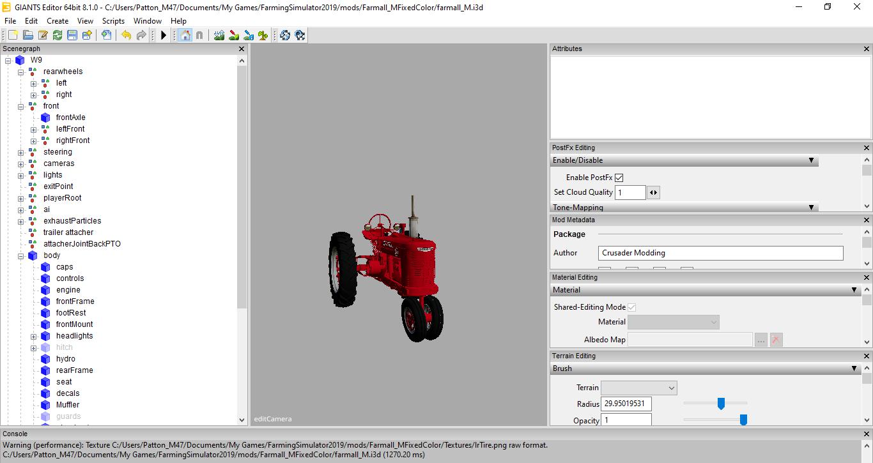Image resolution: width=873 pixels, height=463 pixels.
Task: Open the Terrain dropdown
Action: 638,388
